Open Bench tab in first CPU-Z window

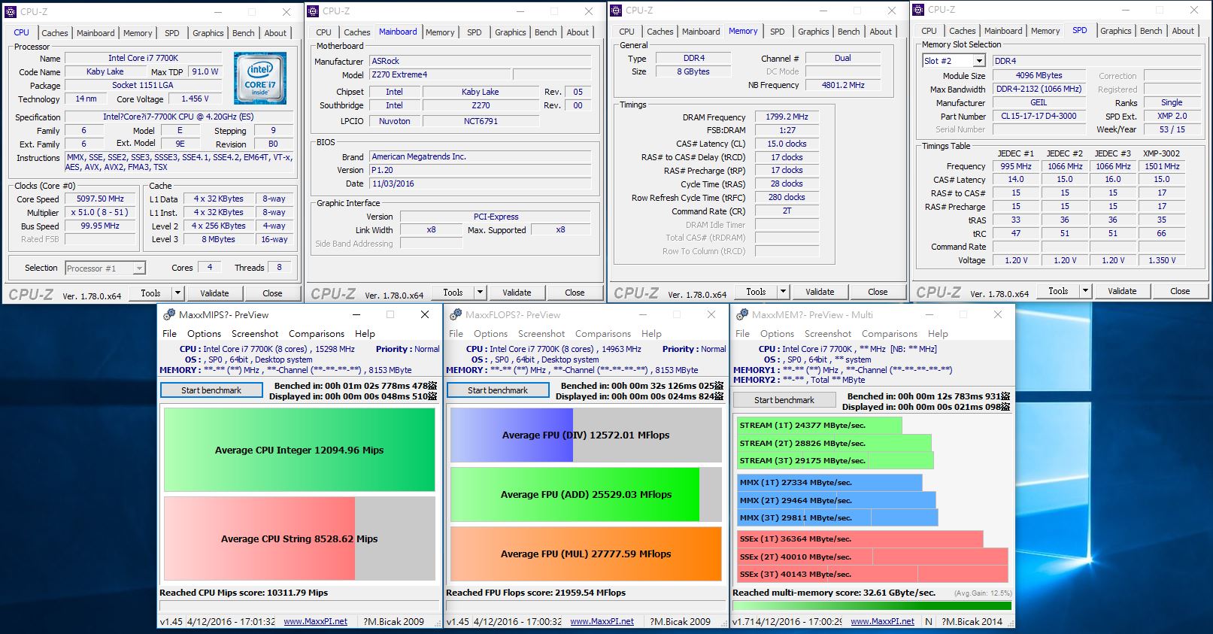[243, 33]
